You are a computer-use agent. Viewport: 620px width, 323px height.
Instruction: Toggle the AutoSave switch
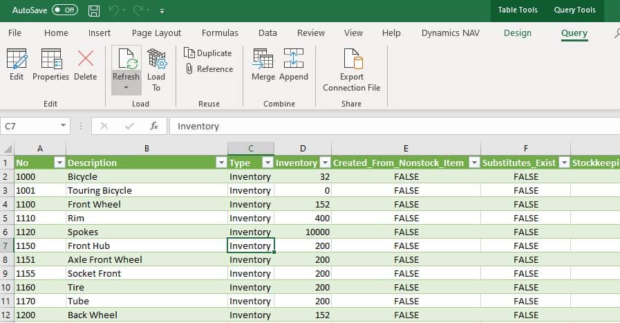(65, 10)
